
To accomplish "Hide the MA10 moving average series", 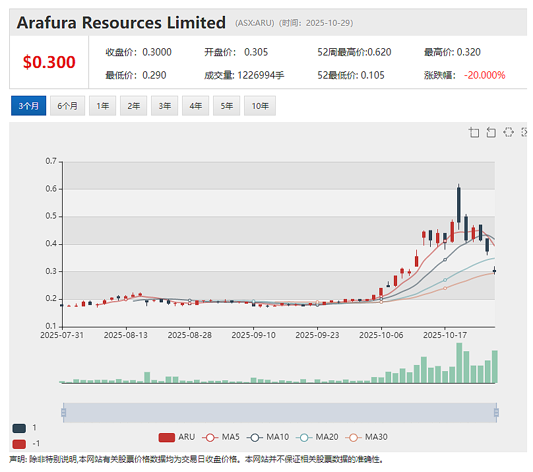I will coord(268,437).
